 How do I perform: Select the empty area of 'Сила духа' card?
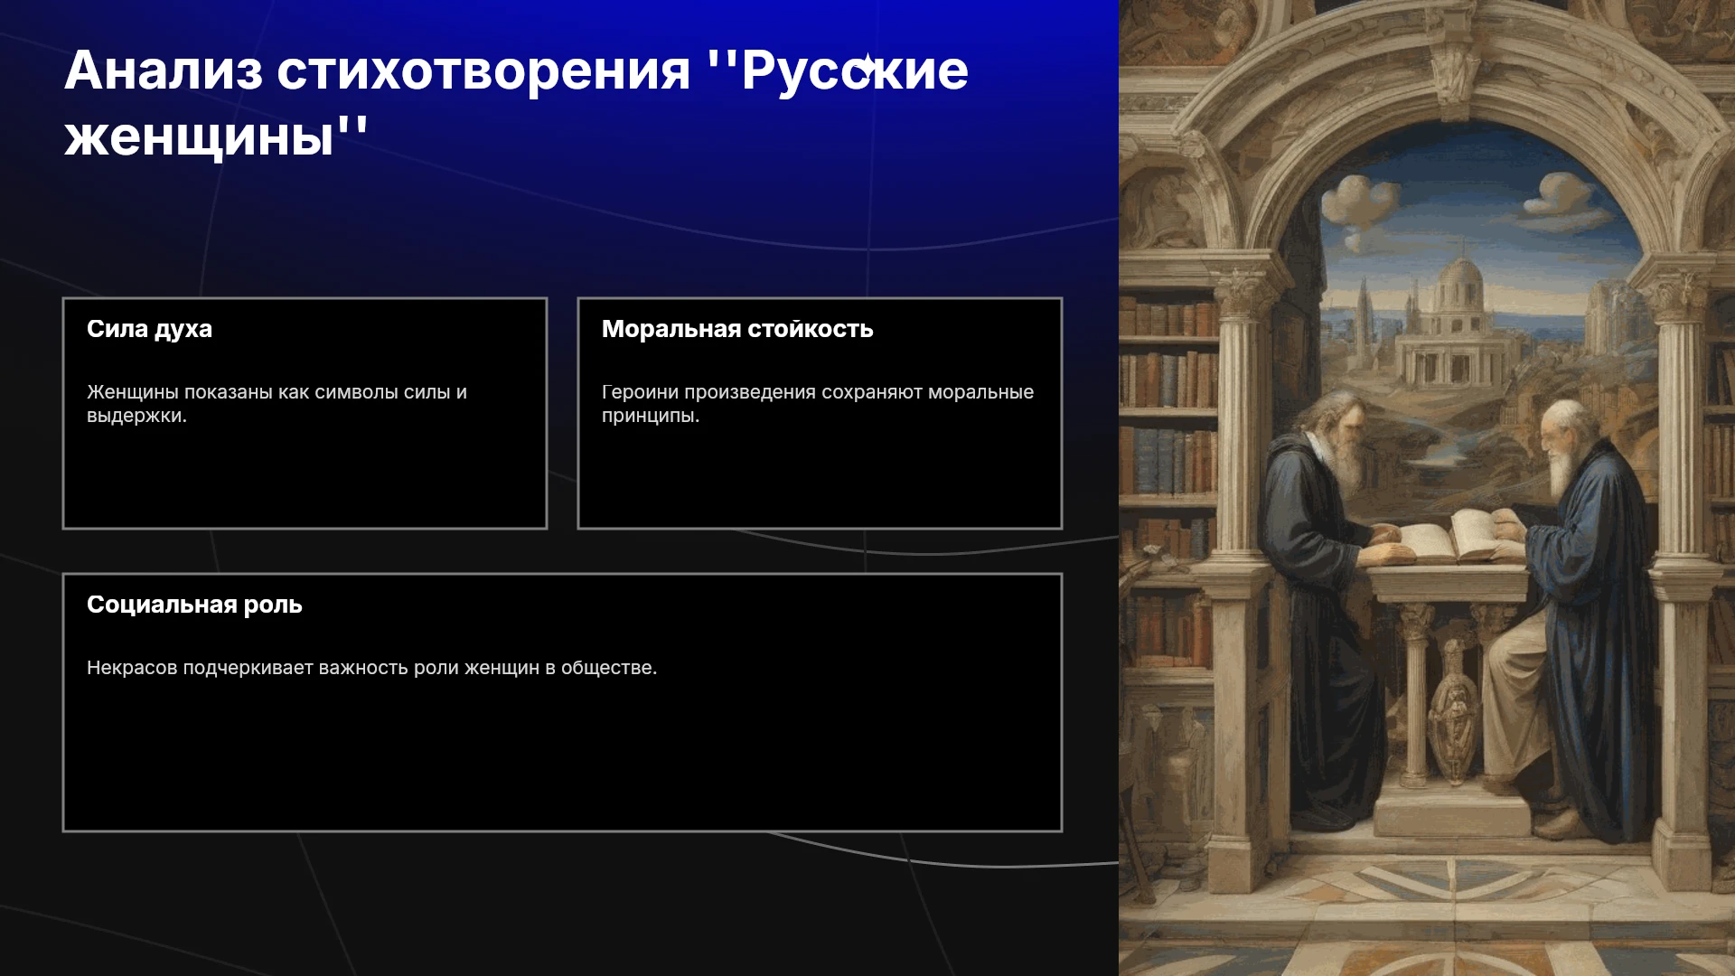coord(305,479)
